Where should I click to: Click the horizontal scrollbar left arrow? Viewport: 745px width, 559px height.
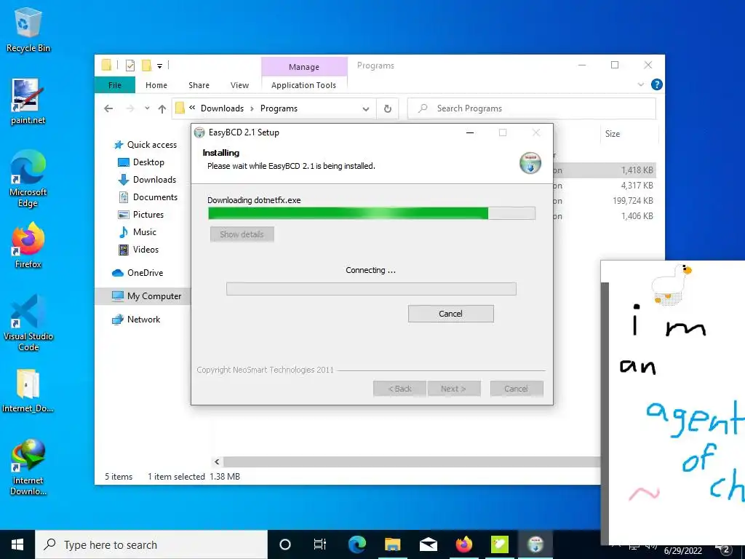pos(217,461)
